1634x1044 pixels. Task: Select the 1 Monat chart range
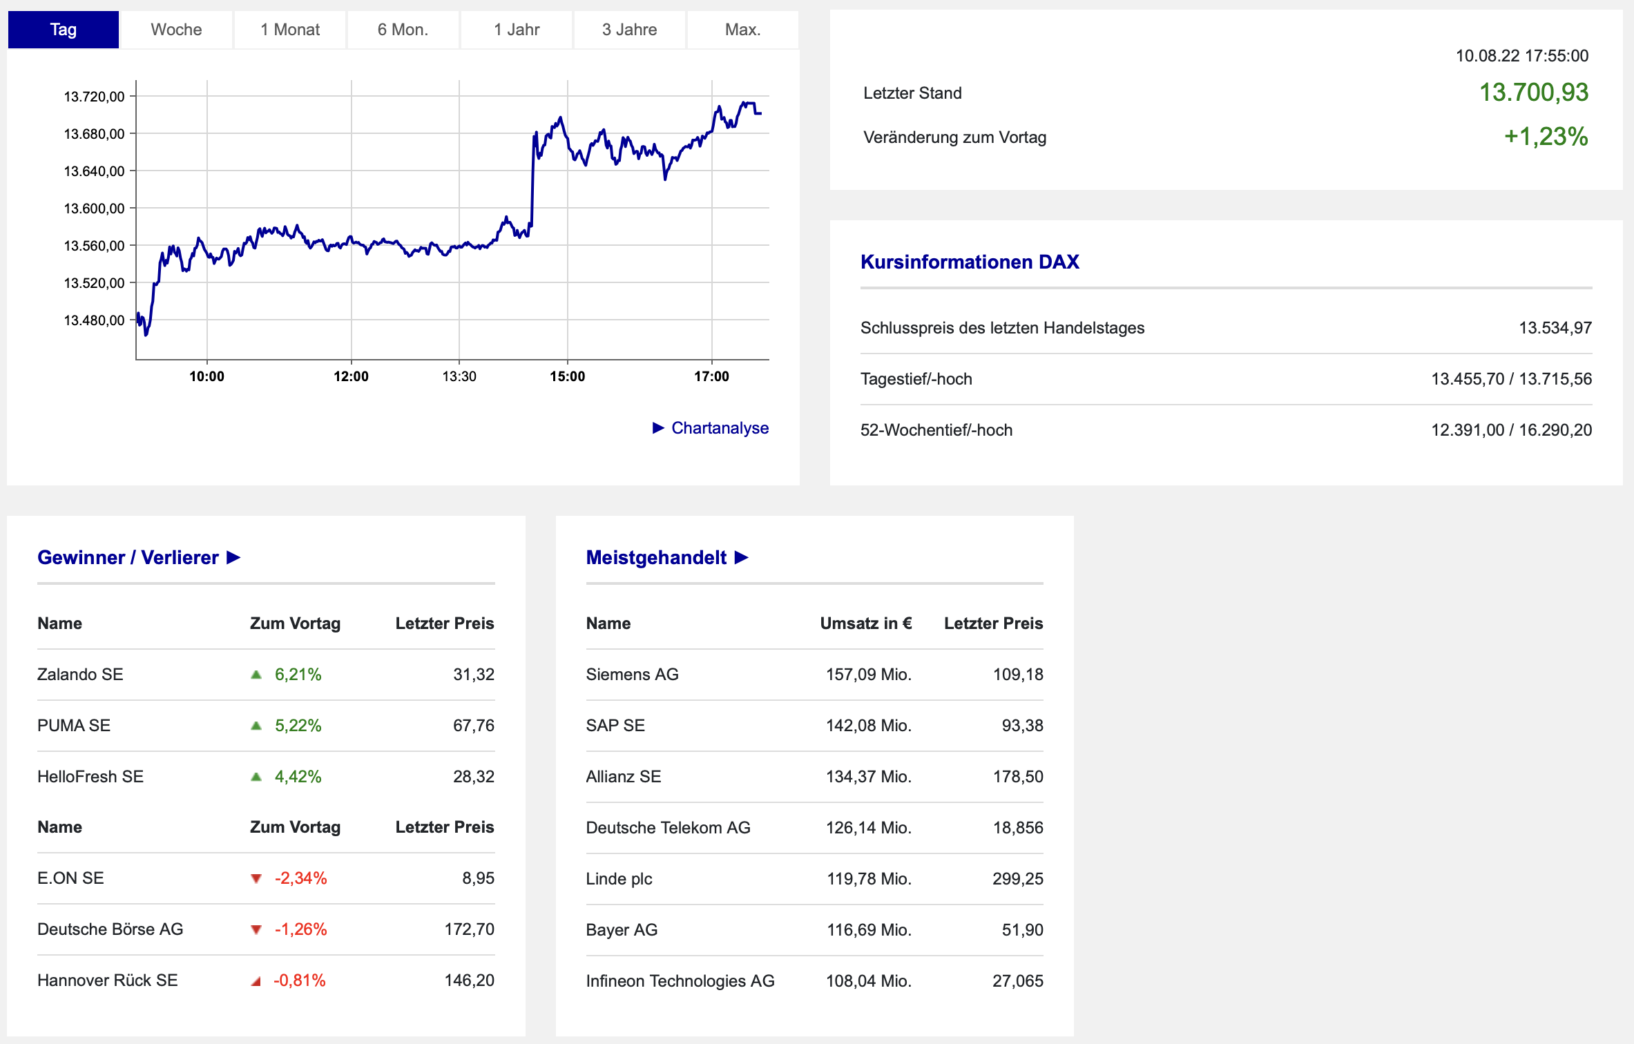tap(289, 30)
